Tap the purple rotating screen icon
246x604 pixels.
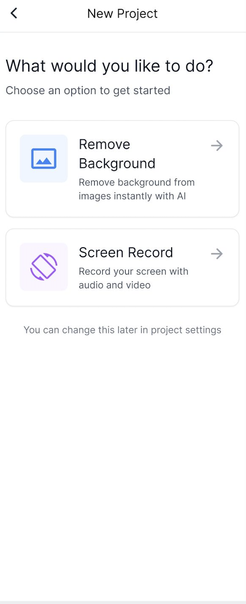pyautogui.click(x=44, y=267)
